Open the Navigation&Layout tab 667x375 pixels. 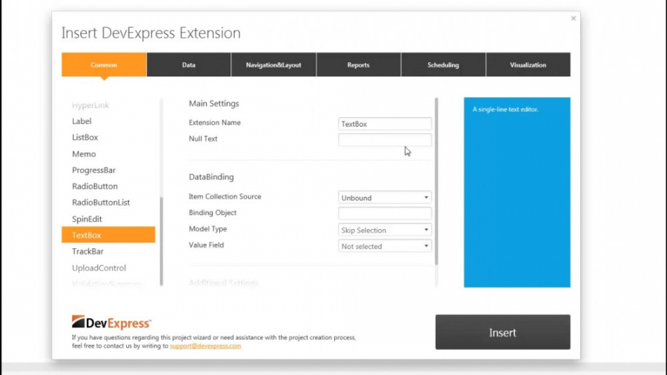pyautogui.click(x=273, y=64)
